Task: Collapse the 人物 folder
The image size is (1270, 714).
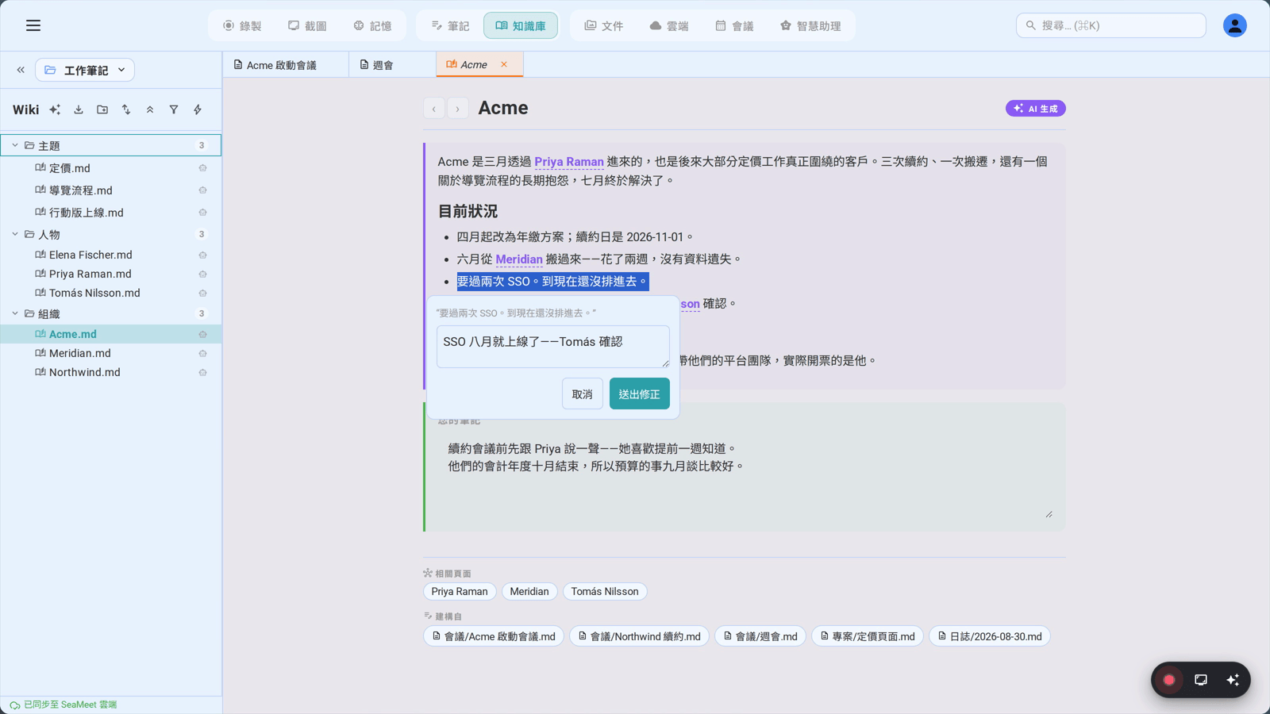Action: [15, 234]
